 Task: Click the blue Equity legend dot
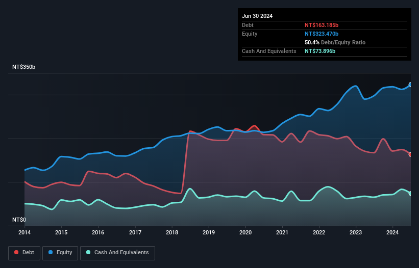point(51,252)
